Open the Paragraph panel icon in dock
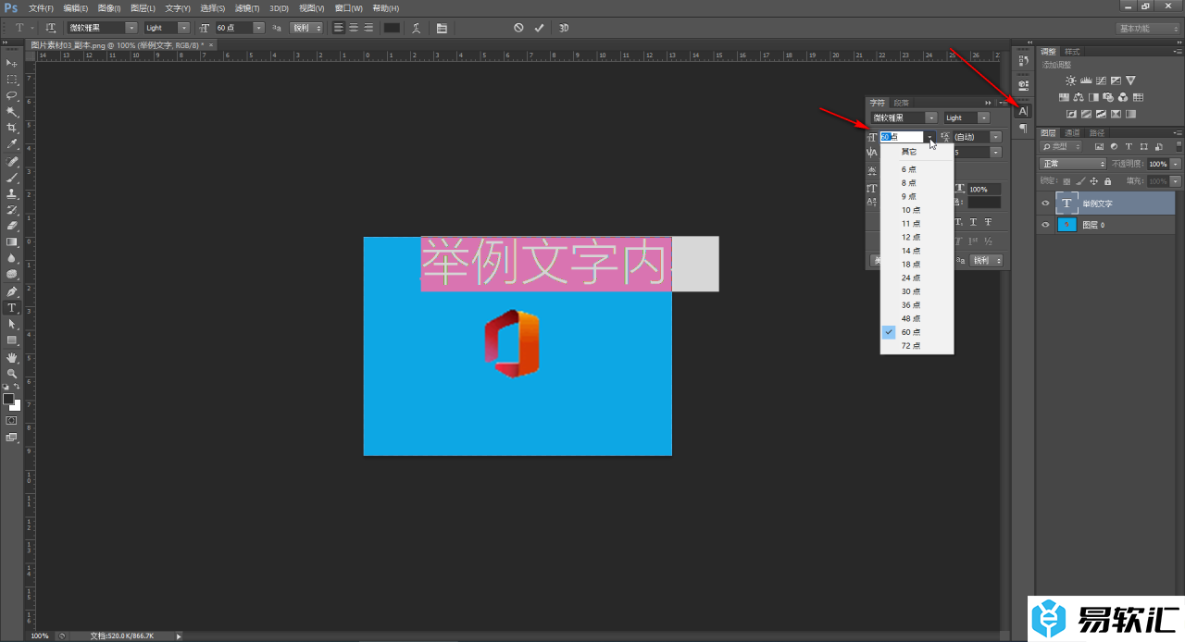This screenshot has height=642, width=1185. 1023,129
